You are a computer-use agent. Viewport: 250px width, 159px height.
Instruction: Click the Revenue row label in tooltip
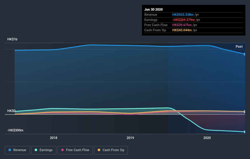click(x=151, y=15)
